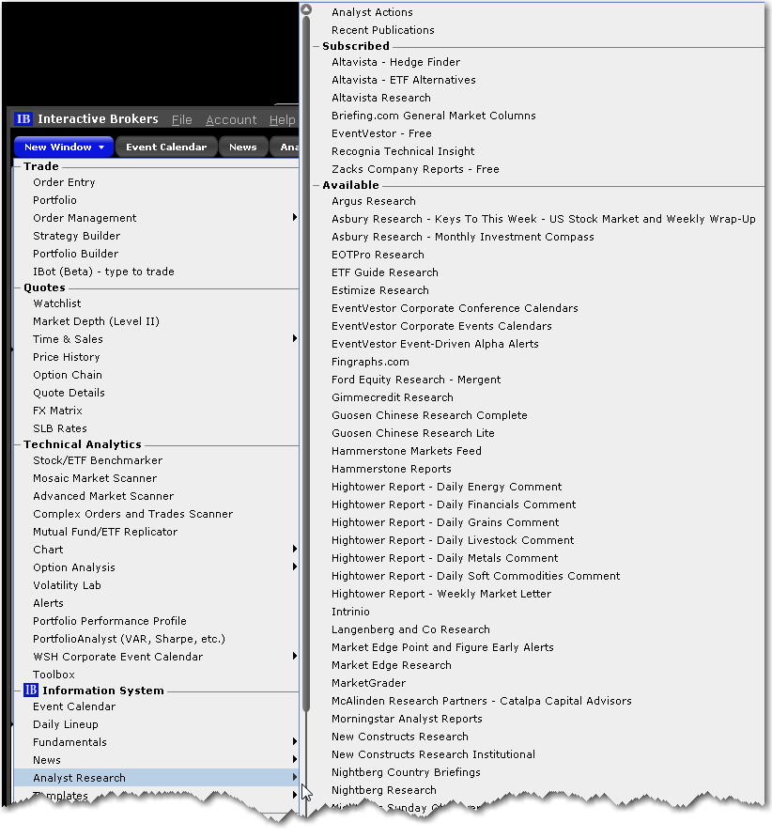Open Volatility Lab
This screenshot has height=838, width=772.
tap(67, 585)
